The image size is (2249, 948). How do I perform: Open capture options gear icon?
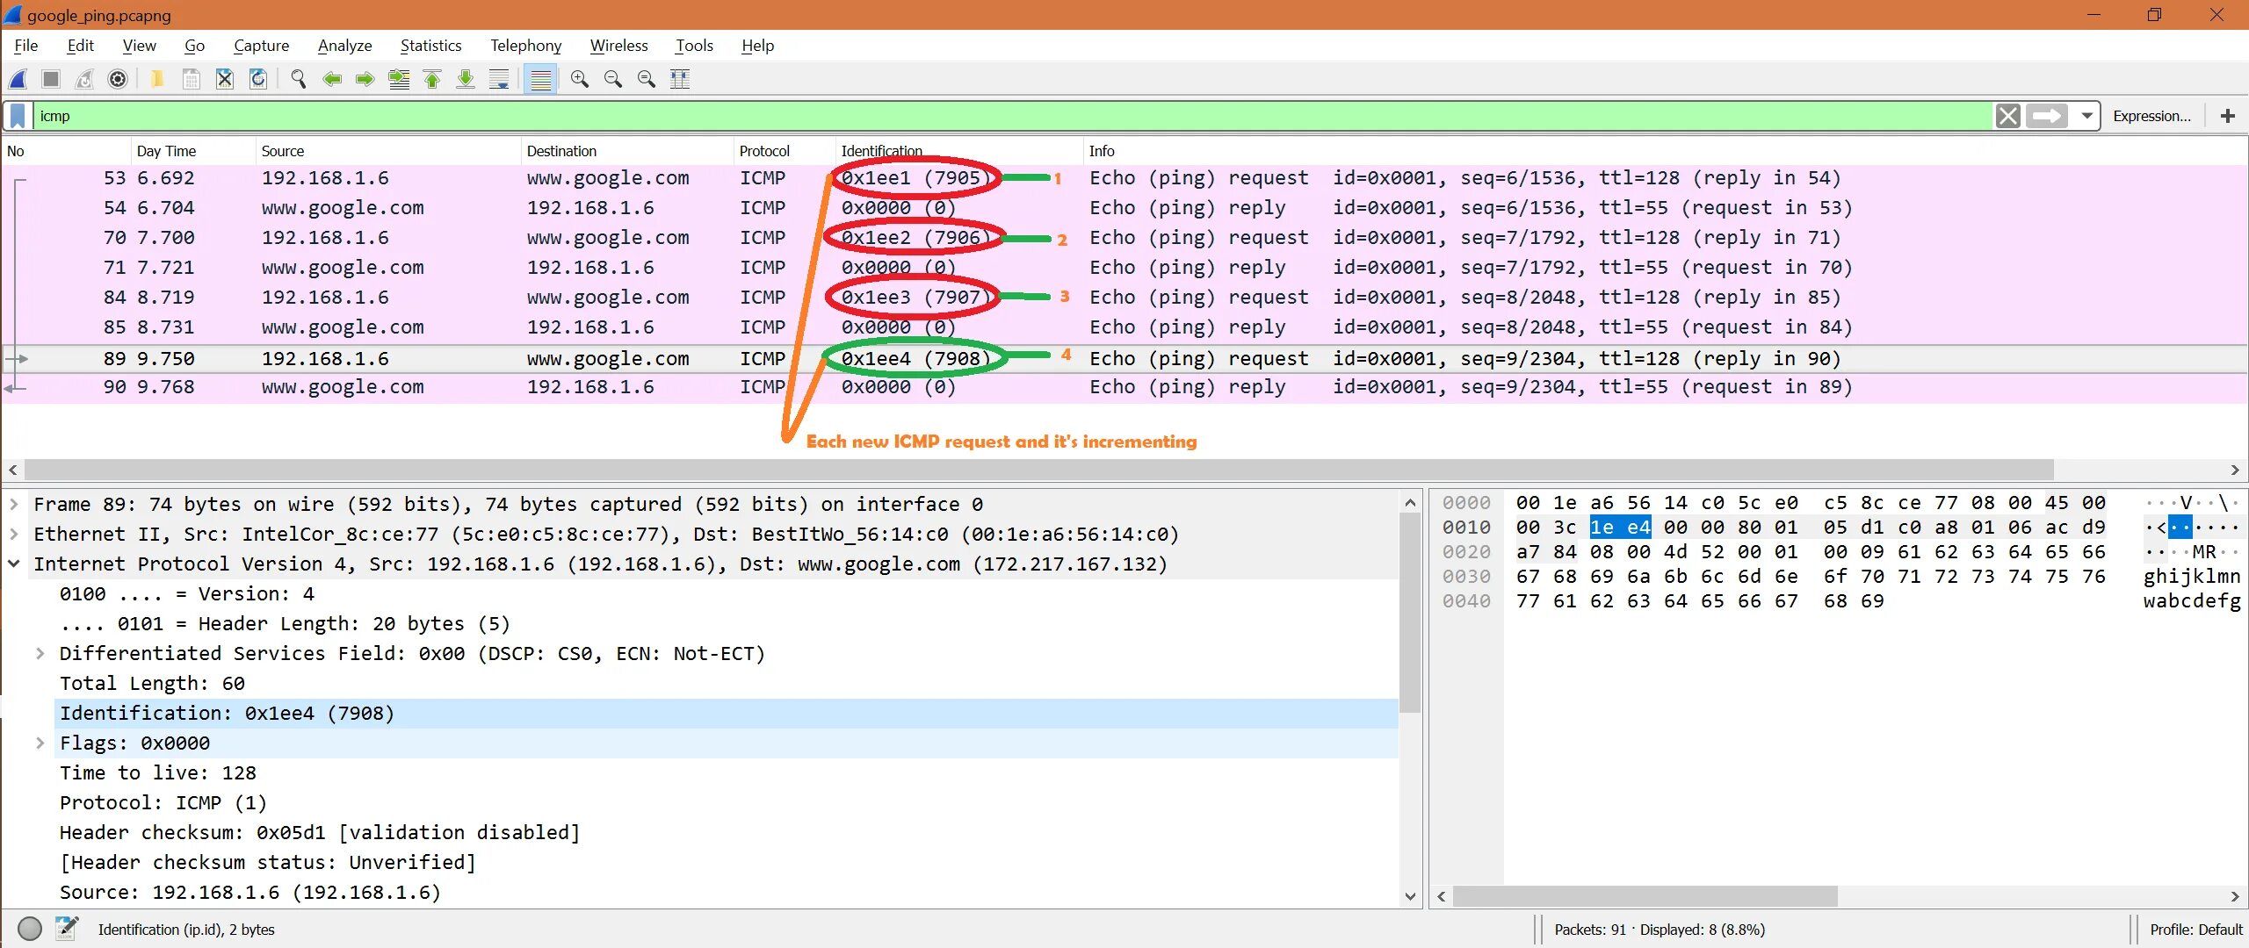click(117, 79)
